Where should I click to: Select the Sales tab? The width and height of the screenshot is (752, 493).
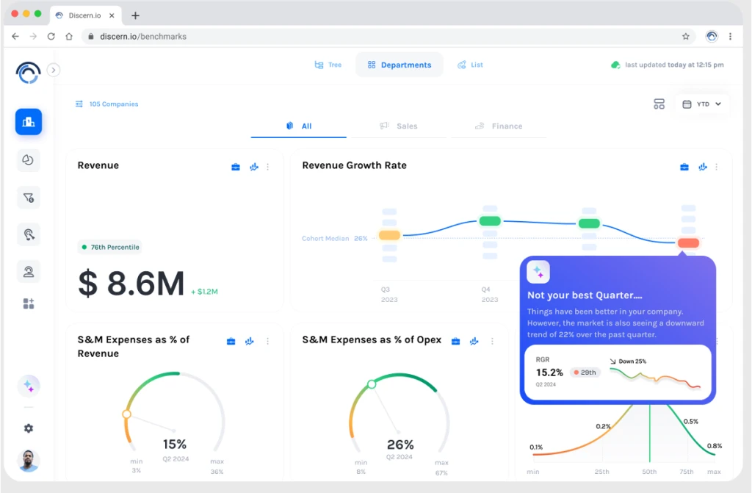[399, 126]
